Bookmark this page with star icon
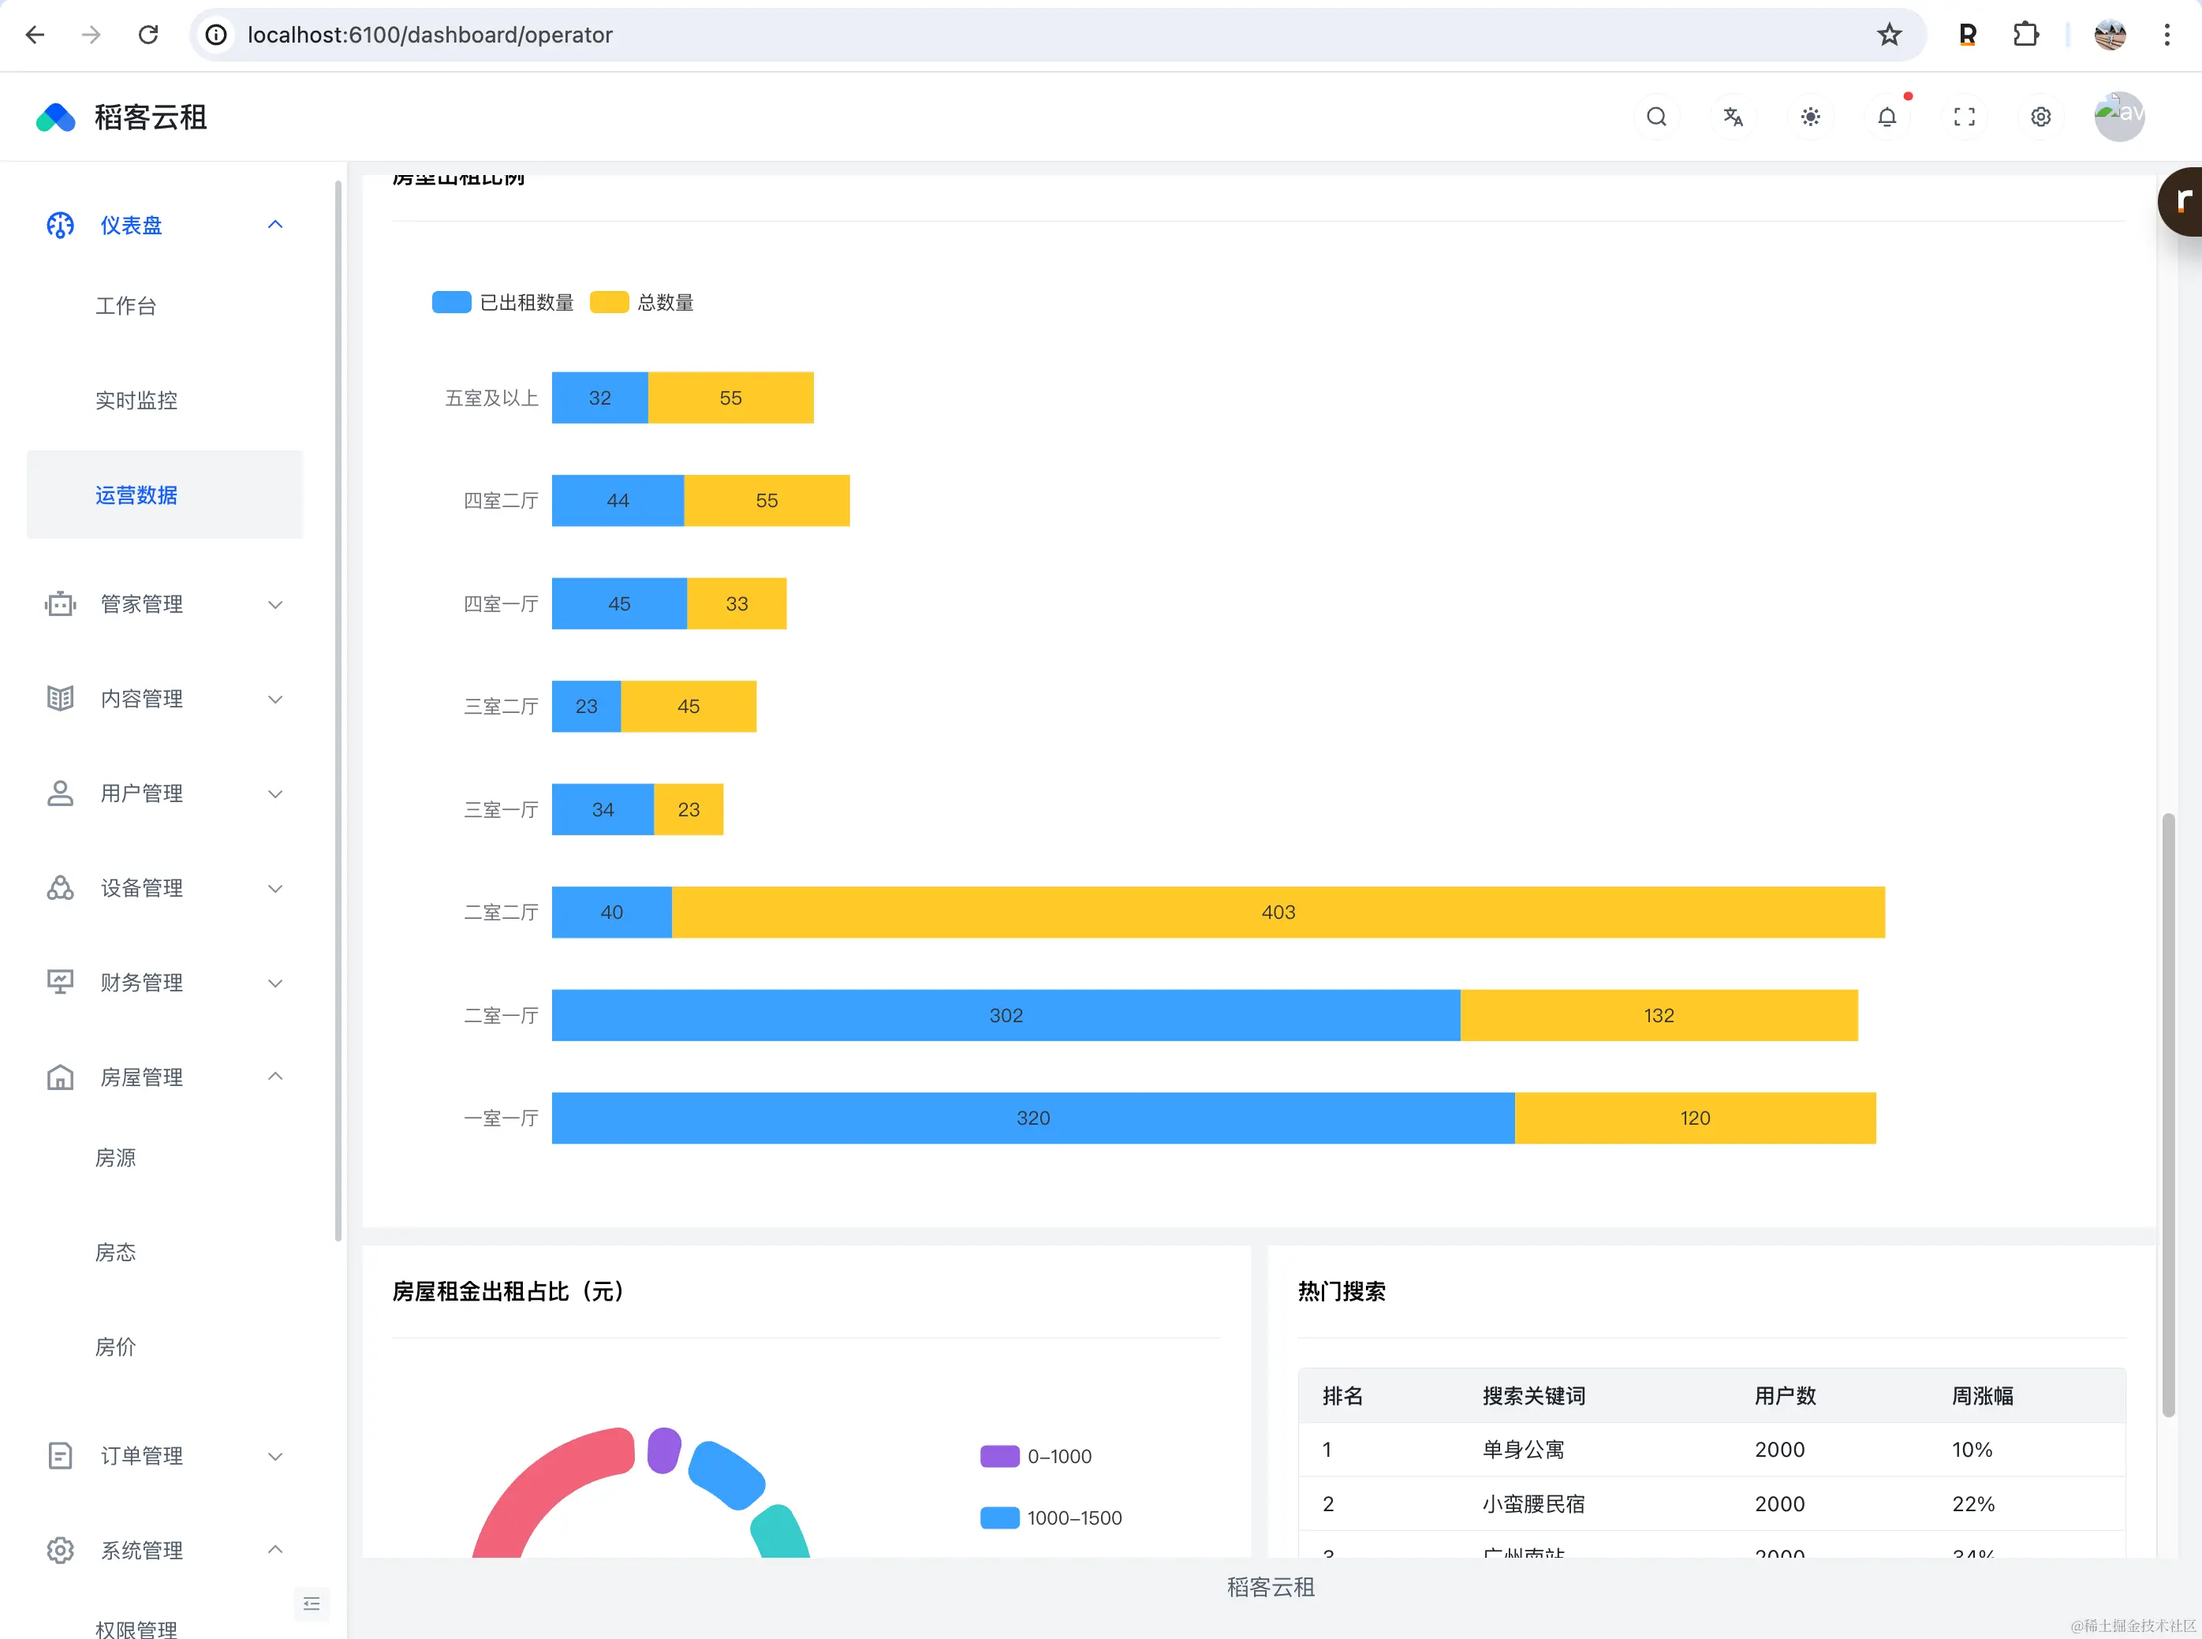 [1889, 35]
